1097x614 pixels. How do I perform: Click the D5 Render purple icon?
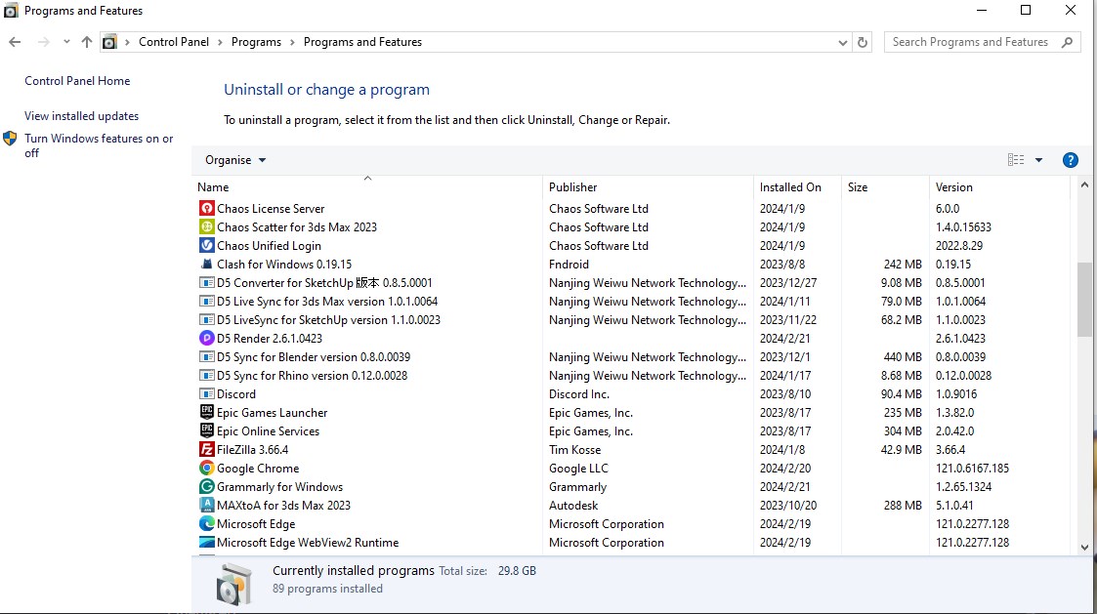(206, 338)
